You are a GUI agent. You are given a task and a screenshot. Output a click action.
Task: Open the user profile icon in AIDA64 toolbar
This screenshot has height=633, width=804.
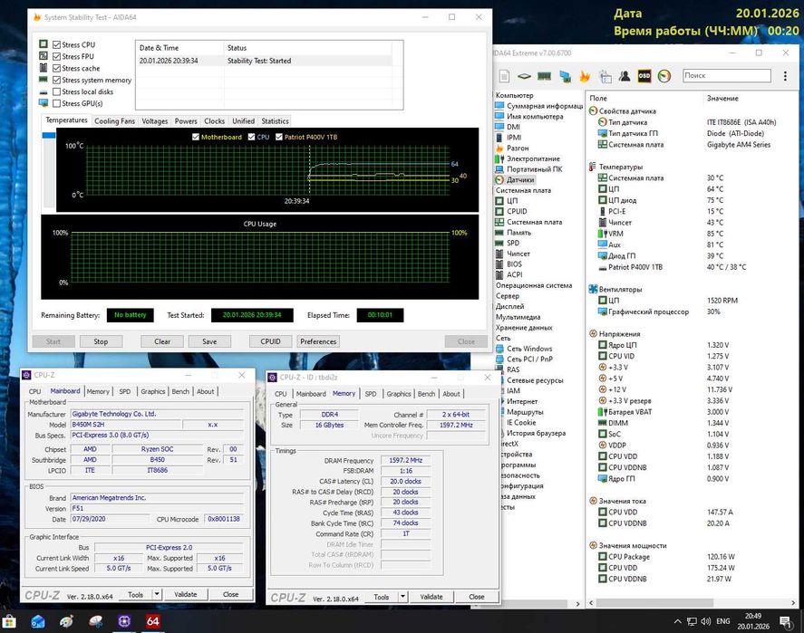[624, 76]
